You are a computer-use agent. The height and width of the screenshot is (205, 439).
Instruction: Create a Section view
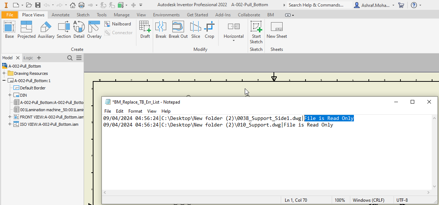64,29
